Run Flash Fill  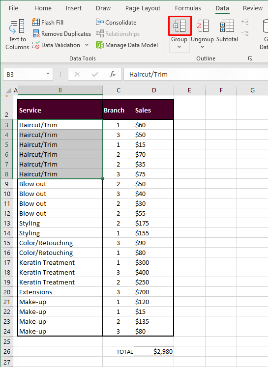click(x=48, y=23)
